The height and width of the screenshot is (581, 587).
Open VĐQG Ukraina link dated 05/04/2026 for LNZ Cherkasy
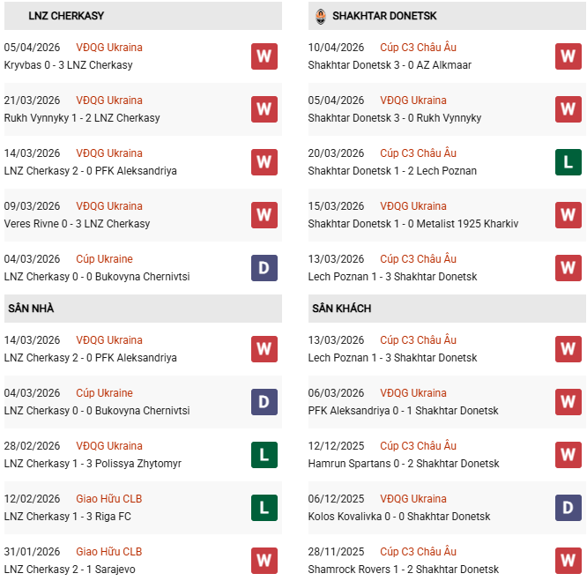(x=109, y=48)
